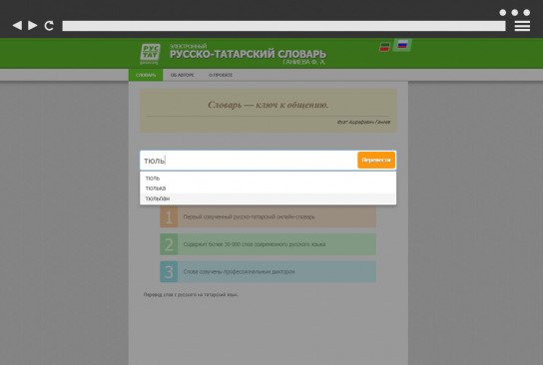Open the browser hamburger menu
Image resolution: width=543 pixels, height=365 pixels.
click(x=522, y=26)
